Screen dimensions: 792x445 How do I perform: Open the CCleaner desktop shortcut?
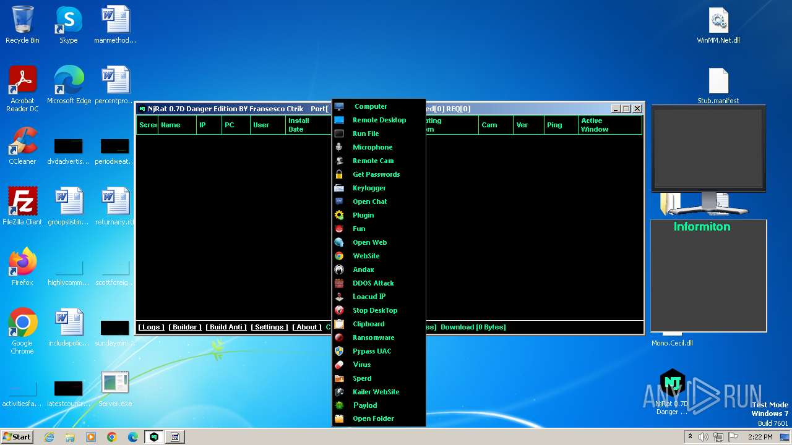(x=22, y=146)
